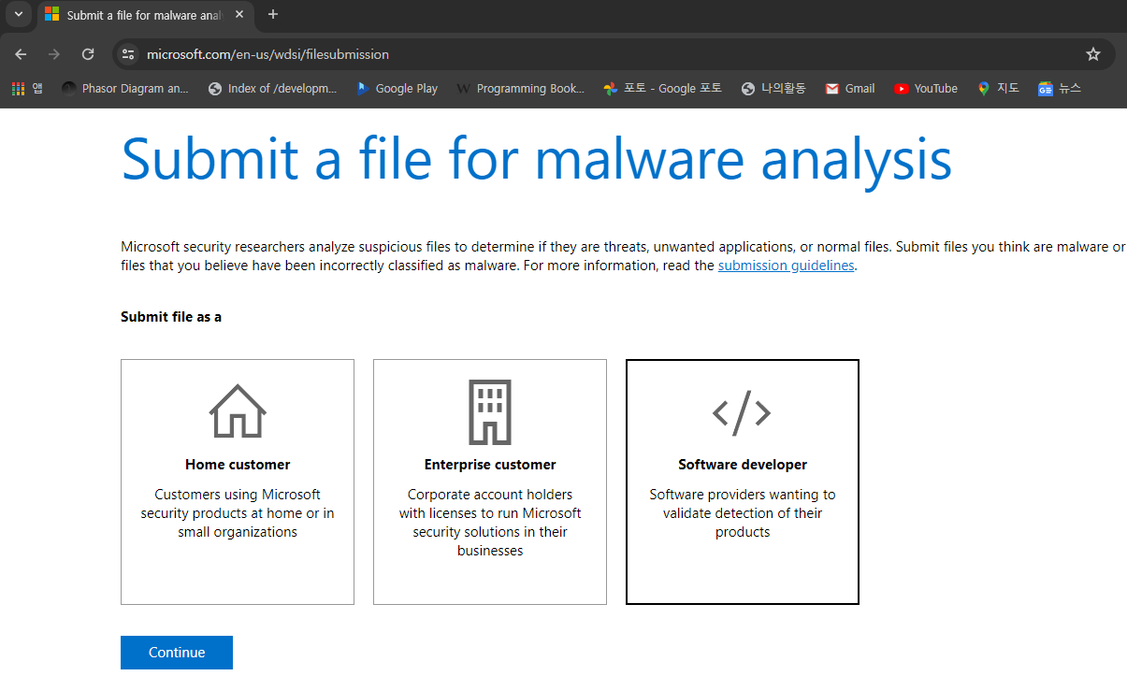Open the 나의활동 bookmark
Image resolution: width=1127 pixels, height=676 pixels.
[x=773, y=89]
